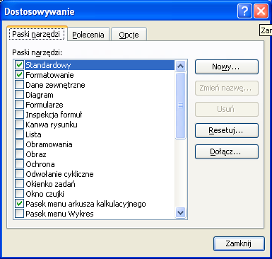Select the Formularze list entry
Viewport: 272px width, 259px height.
pos(45,105)
